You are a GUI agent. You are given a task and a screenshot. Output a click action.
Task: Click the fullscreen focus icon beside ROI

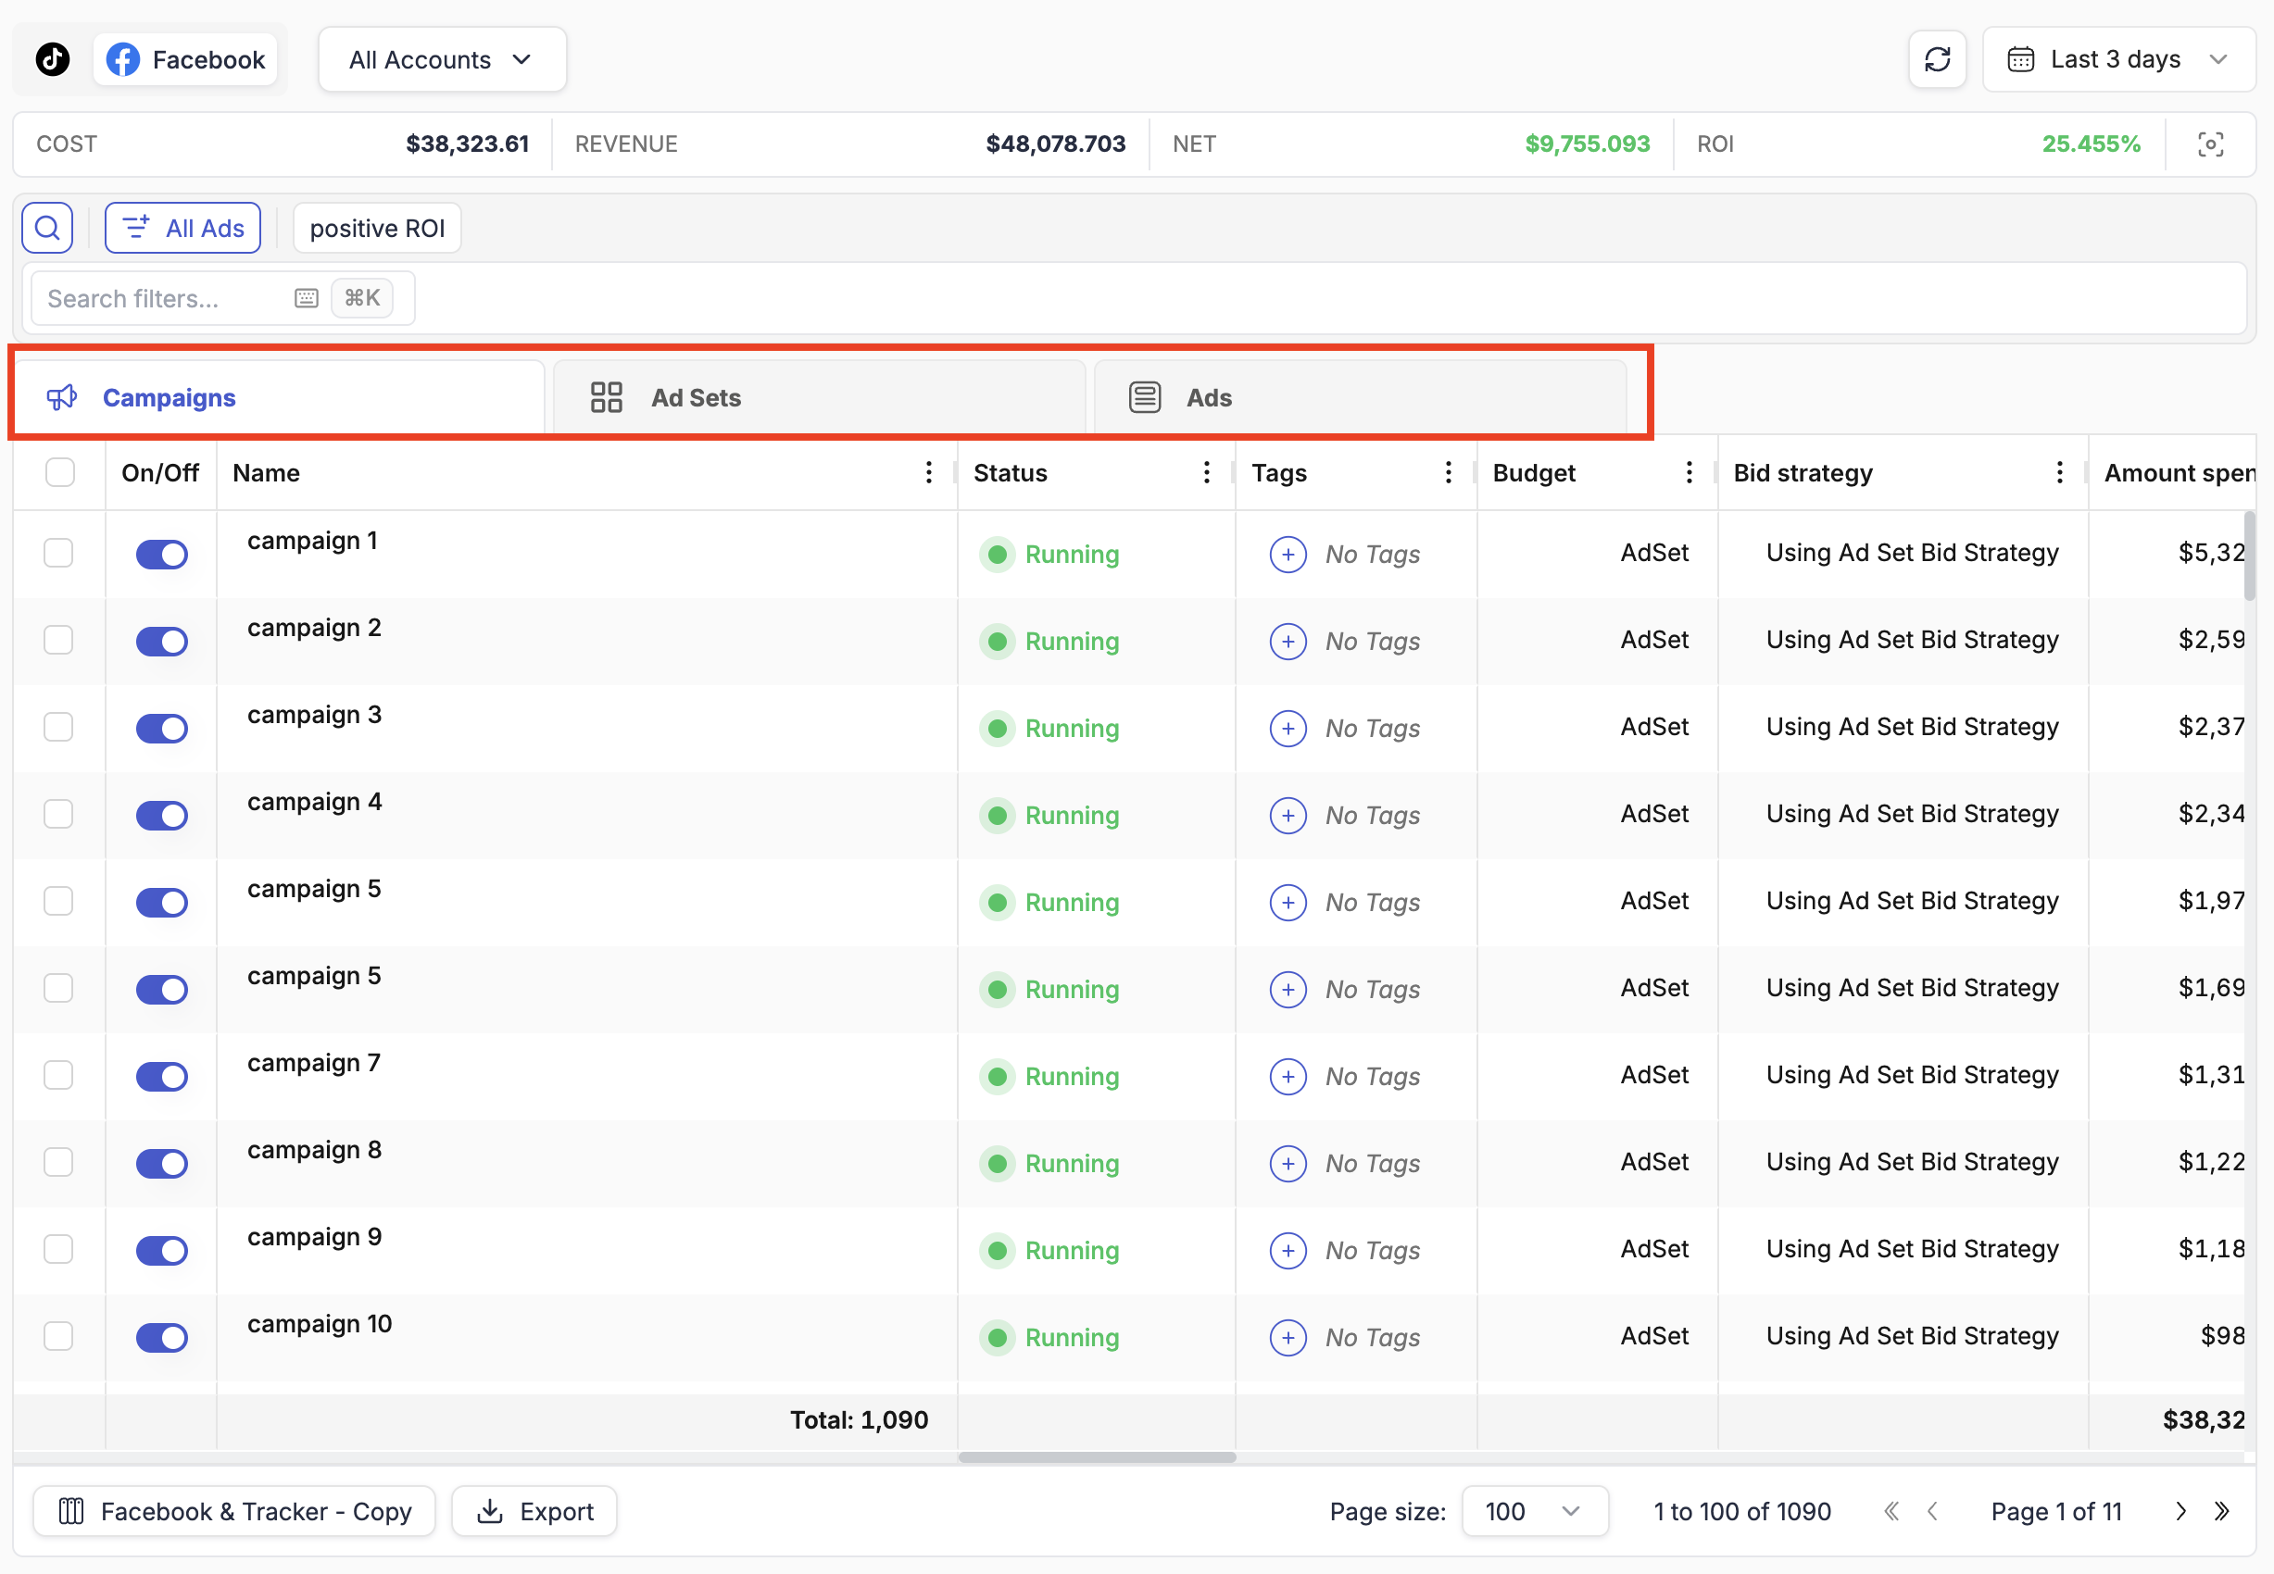pos(2210,144)
